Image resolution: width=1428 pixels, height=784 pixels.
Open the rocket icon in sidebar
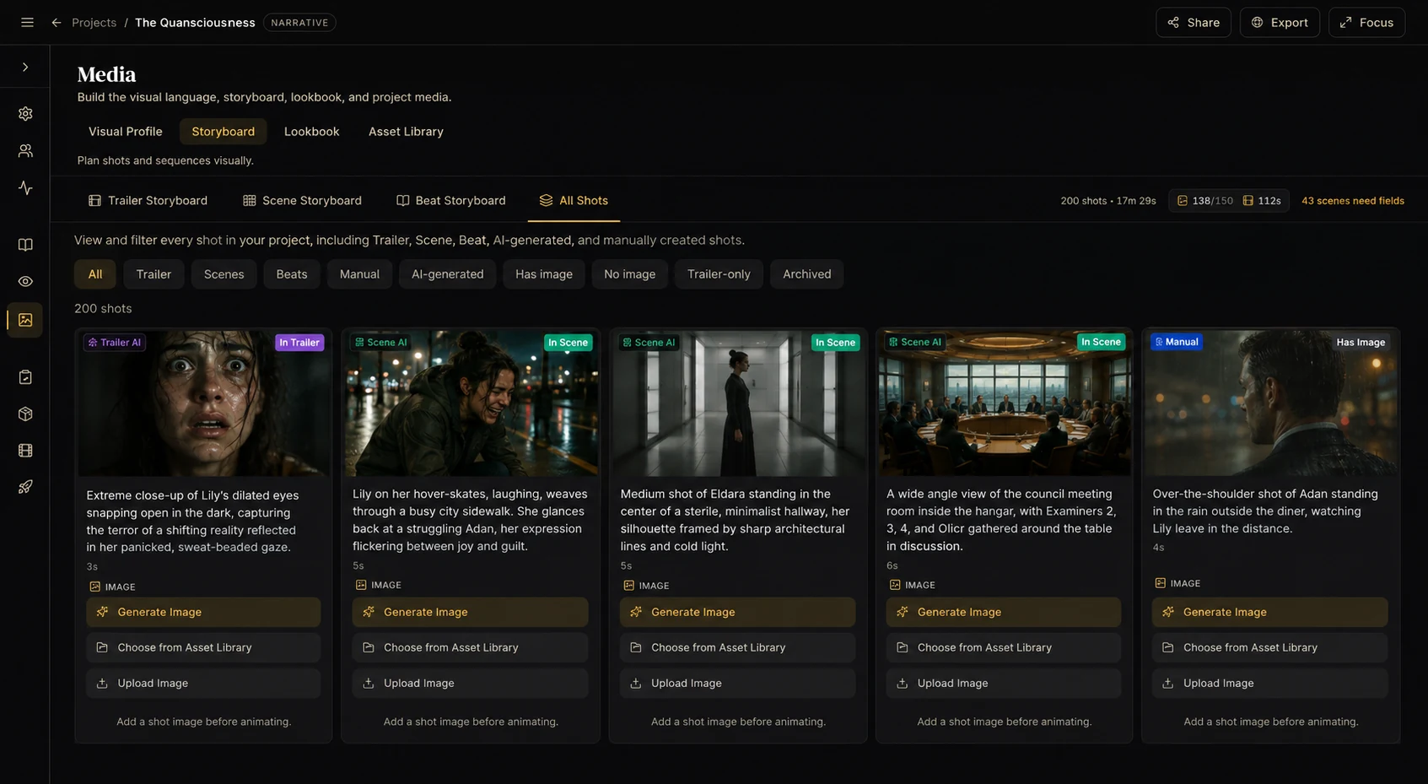25,487
